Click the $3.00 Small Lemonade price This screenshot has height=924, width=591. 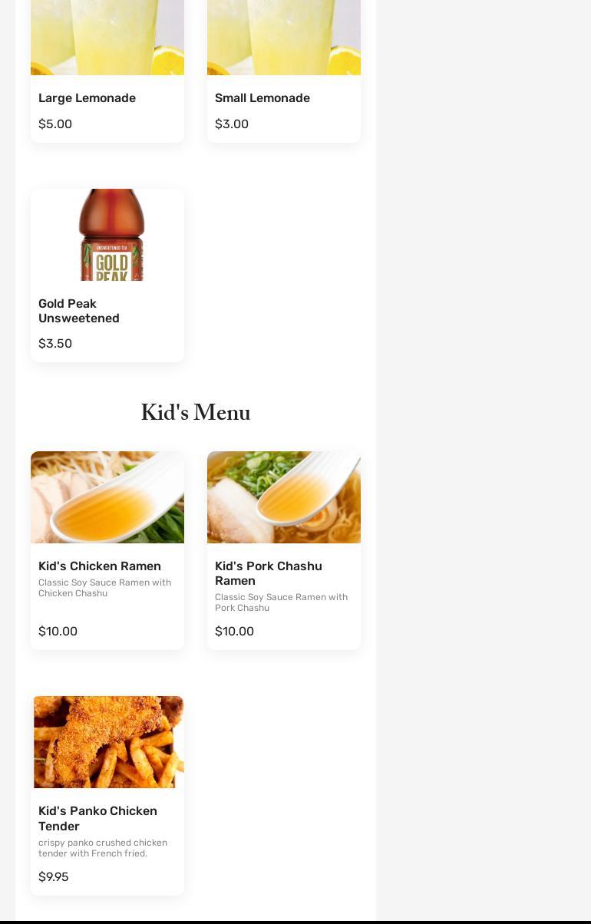pos(232,124)
